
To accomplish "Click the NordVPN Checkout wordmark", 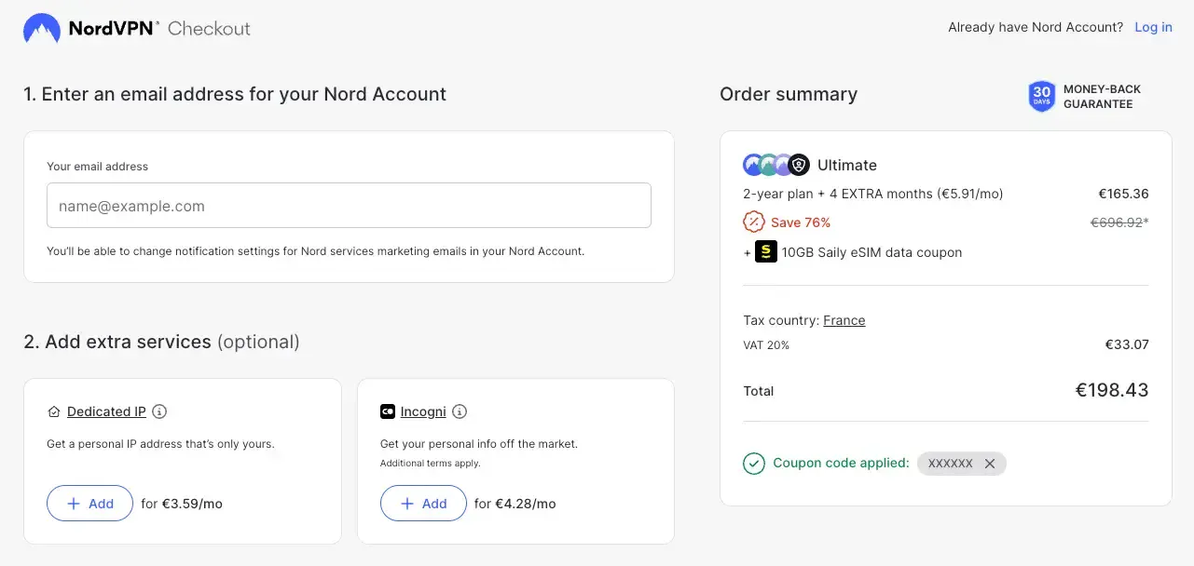I will click(x=159, y=29).
